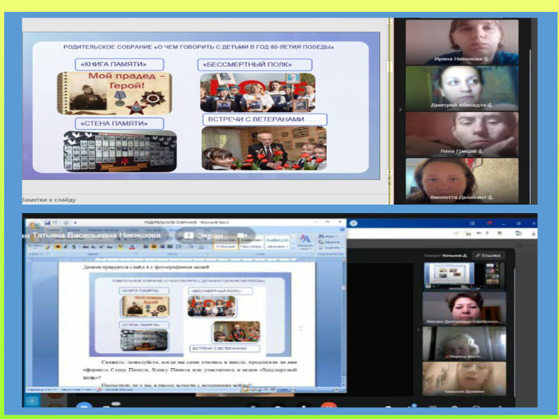Screen dimensions: 559x419
Task: Apply the Обычный style
Action: (x=226, y=242)
